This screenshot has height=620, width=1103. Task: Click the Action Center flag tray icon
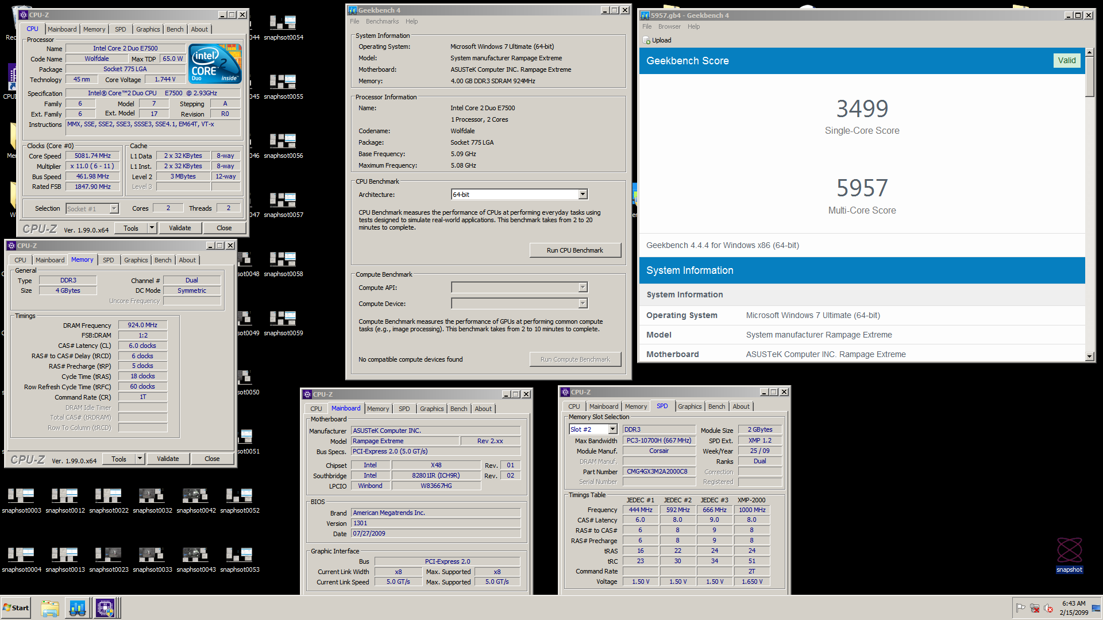1021,608
